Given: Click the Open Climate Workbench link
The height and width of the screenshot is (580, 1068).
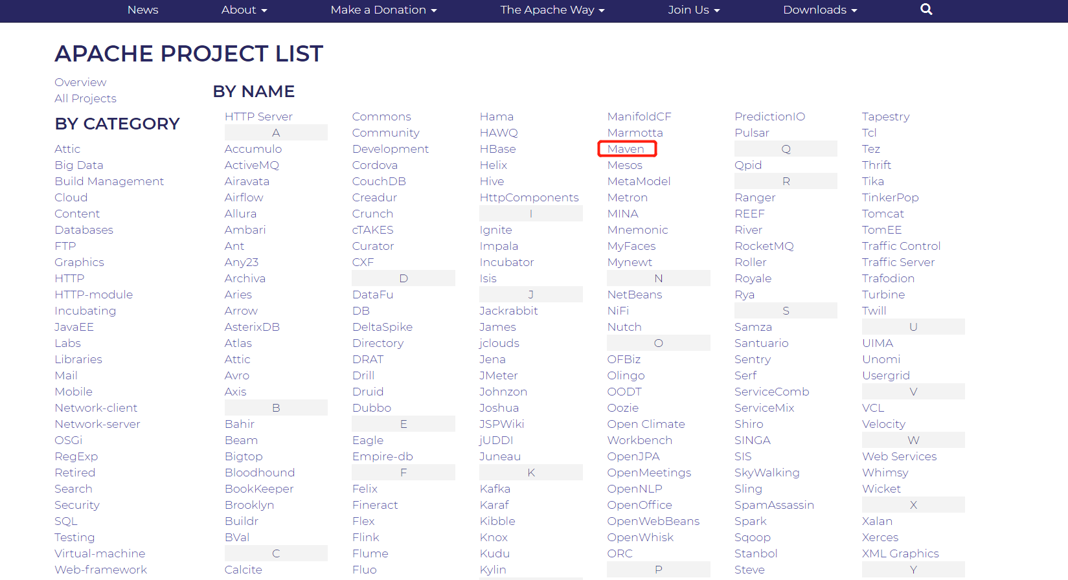Looking at the screenshot, I should 646,432.
